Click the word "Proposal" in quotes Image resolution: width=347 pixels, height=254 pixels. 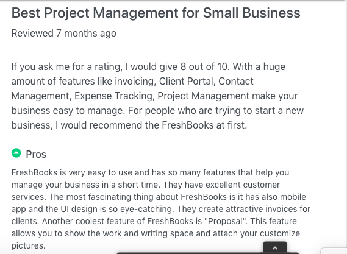(225, 221)
